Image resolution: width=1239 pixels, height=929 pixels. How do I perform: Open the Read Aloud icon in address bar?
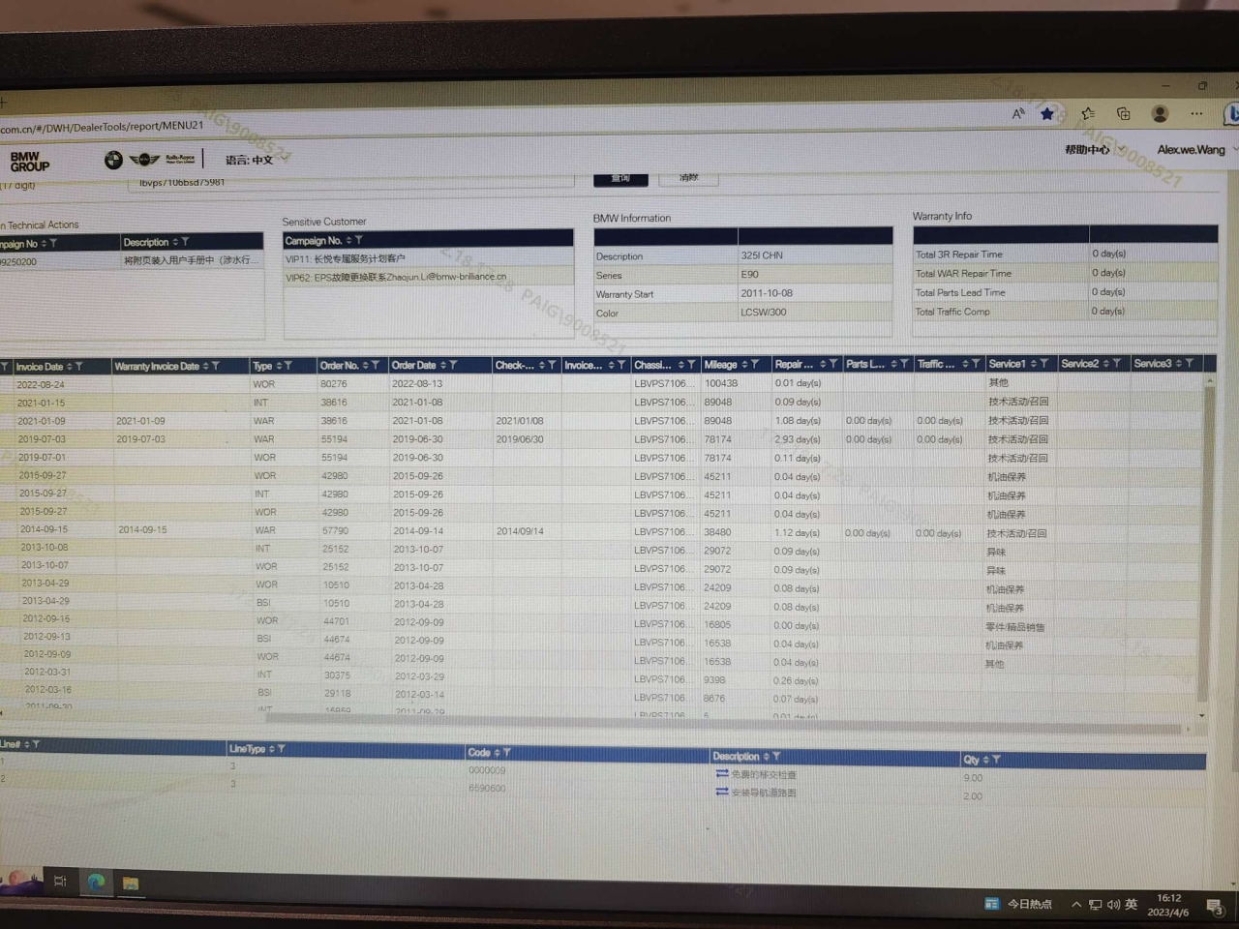[1018, 114]
